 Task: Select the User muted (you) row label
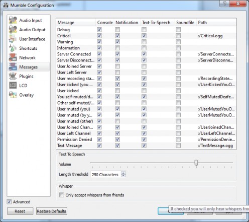tap(74, 109)
